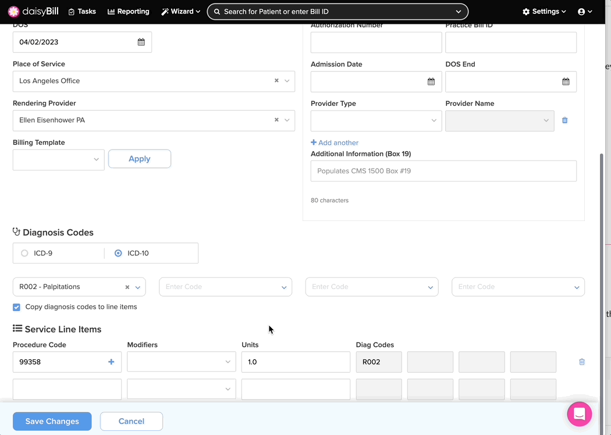Click the plus icon in procedure code 99358
Viewport: 611px width, 435px height.
coord(111,362)
